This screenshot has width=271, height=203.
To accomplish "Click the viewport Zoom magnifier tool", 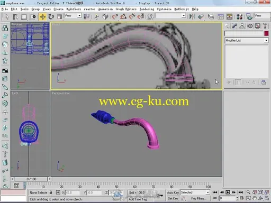I will (248, 192).
